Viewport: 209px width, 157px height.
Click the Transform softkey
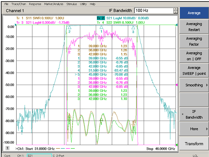[x=194, y=144]
